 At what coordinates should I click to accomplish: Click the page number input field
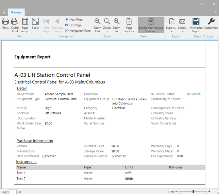point(13,192)
